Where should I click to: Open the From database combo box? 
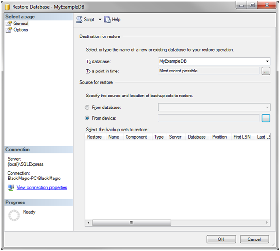[x=214, y=107]
